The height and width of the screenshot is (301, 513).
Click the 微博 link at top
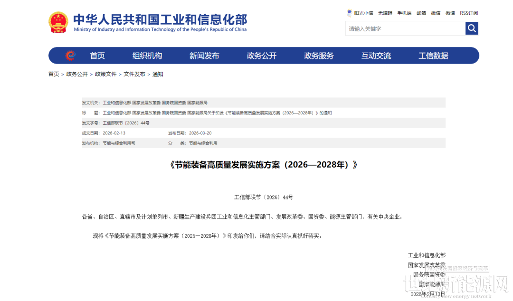tap(450, 13)
